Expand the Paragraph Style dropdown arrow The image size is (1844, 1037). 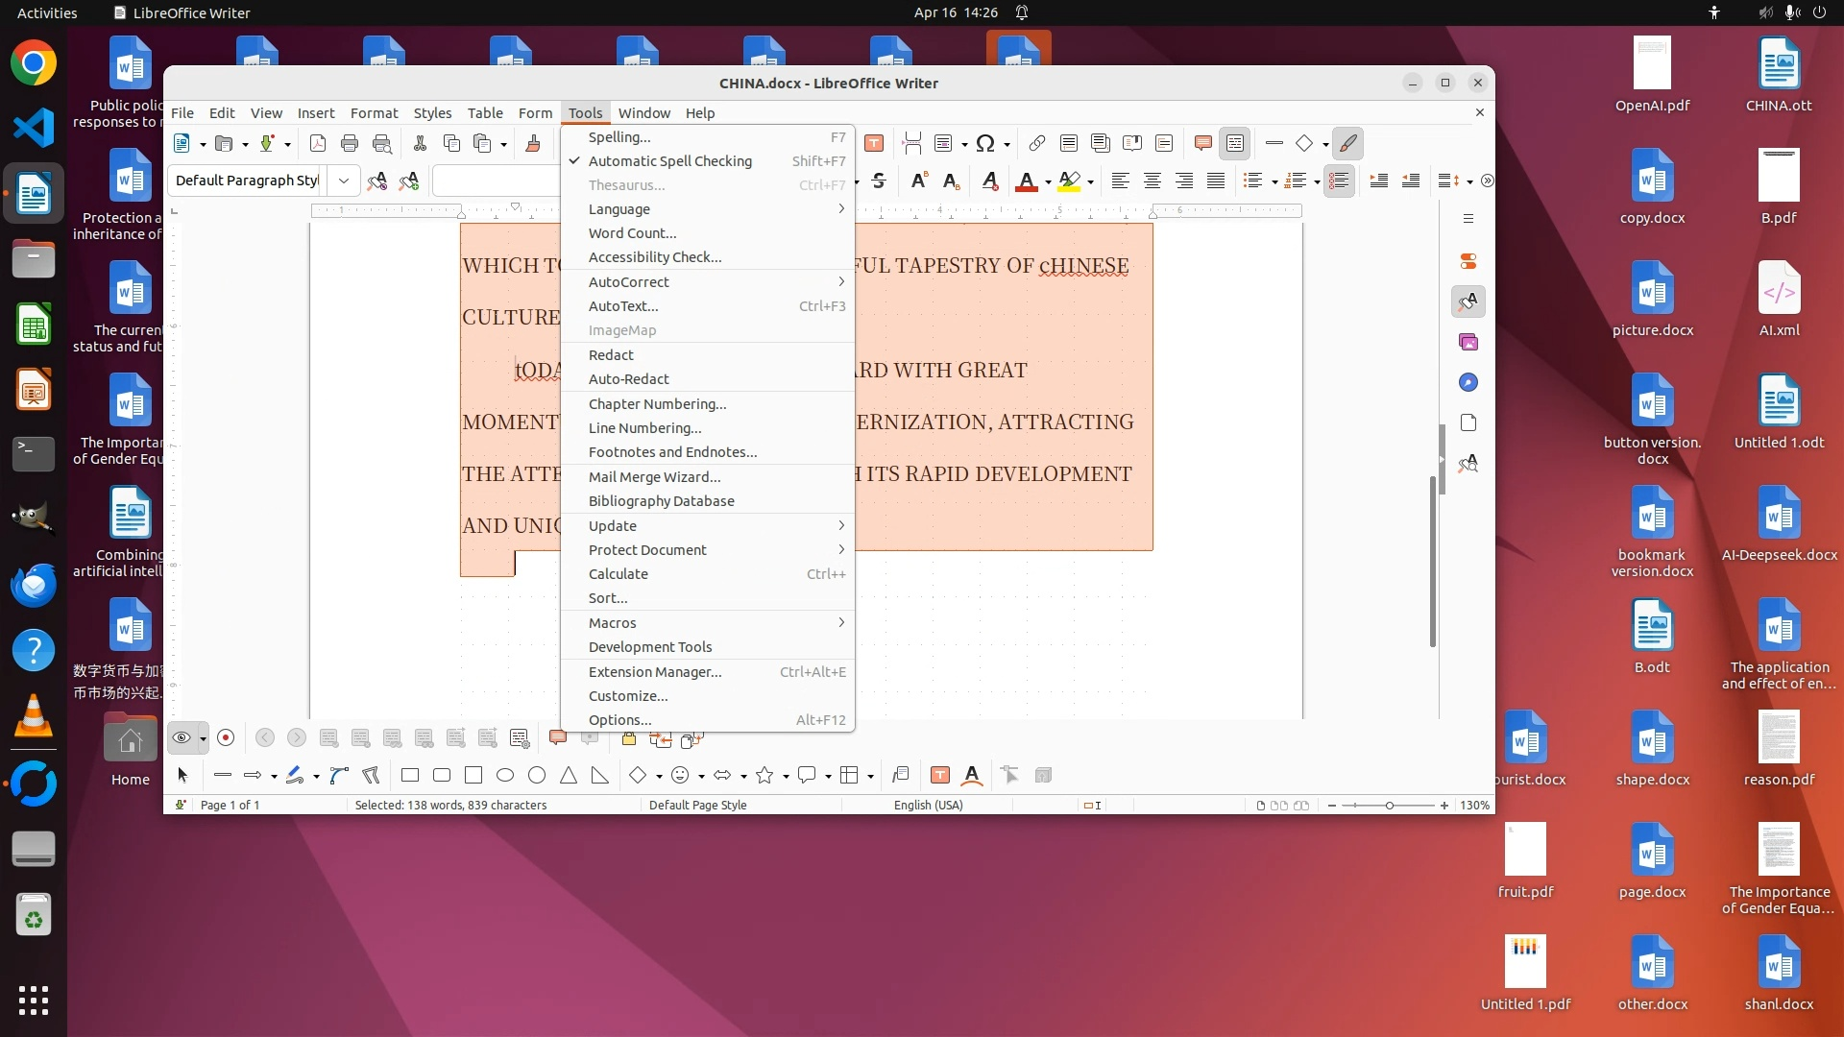pyautogui.click(x=343, y=181)
